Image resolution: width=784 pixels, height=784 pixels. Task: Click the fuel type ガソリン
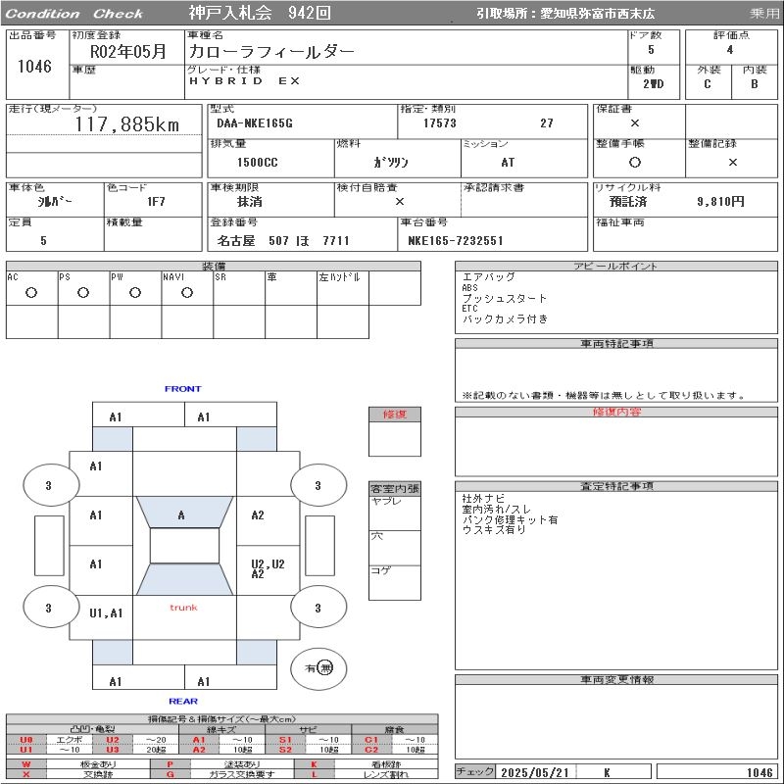click(x=391, y=163)
